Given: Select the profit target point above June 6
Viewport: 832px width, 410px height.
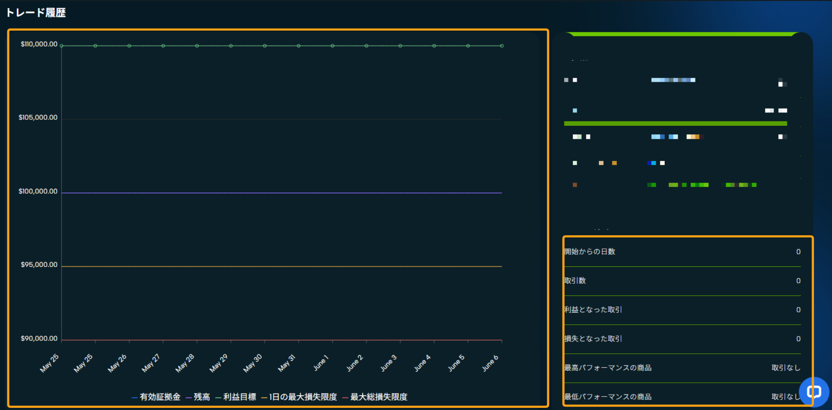Looking at the screenshot, I should (x=502, y=46).
